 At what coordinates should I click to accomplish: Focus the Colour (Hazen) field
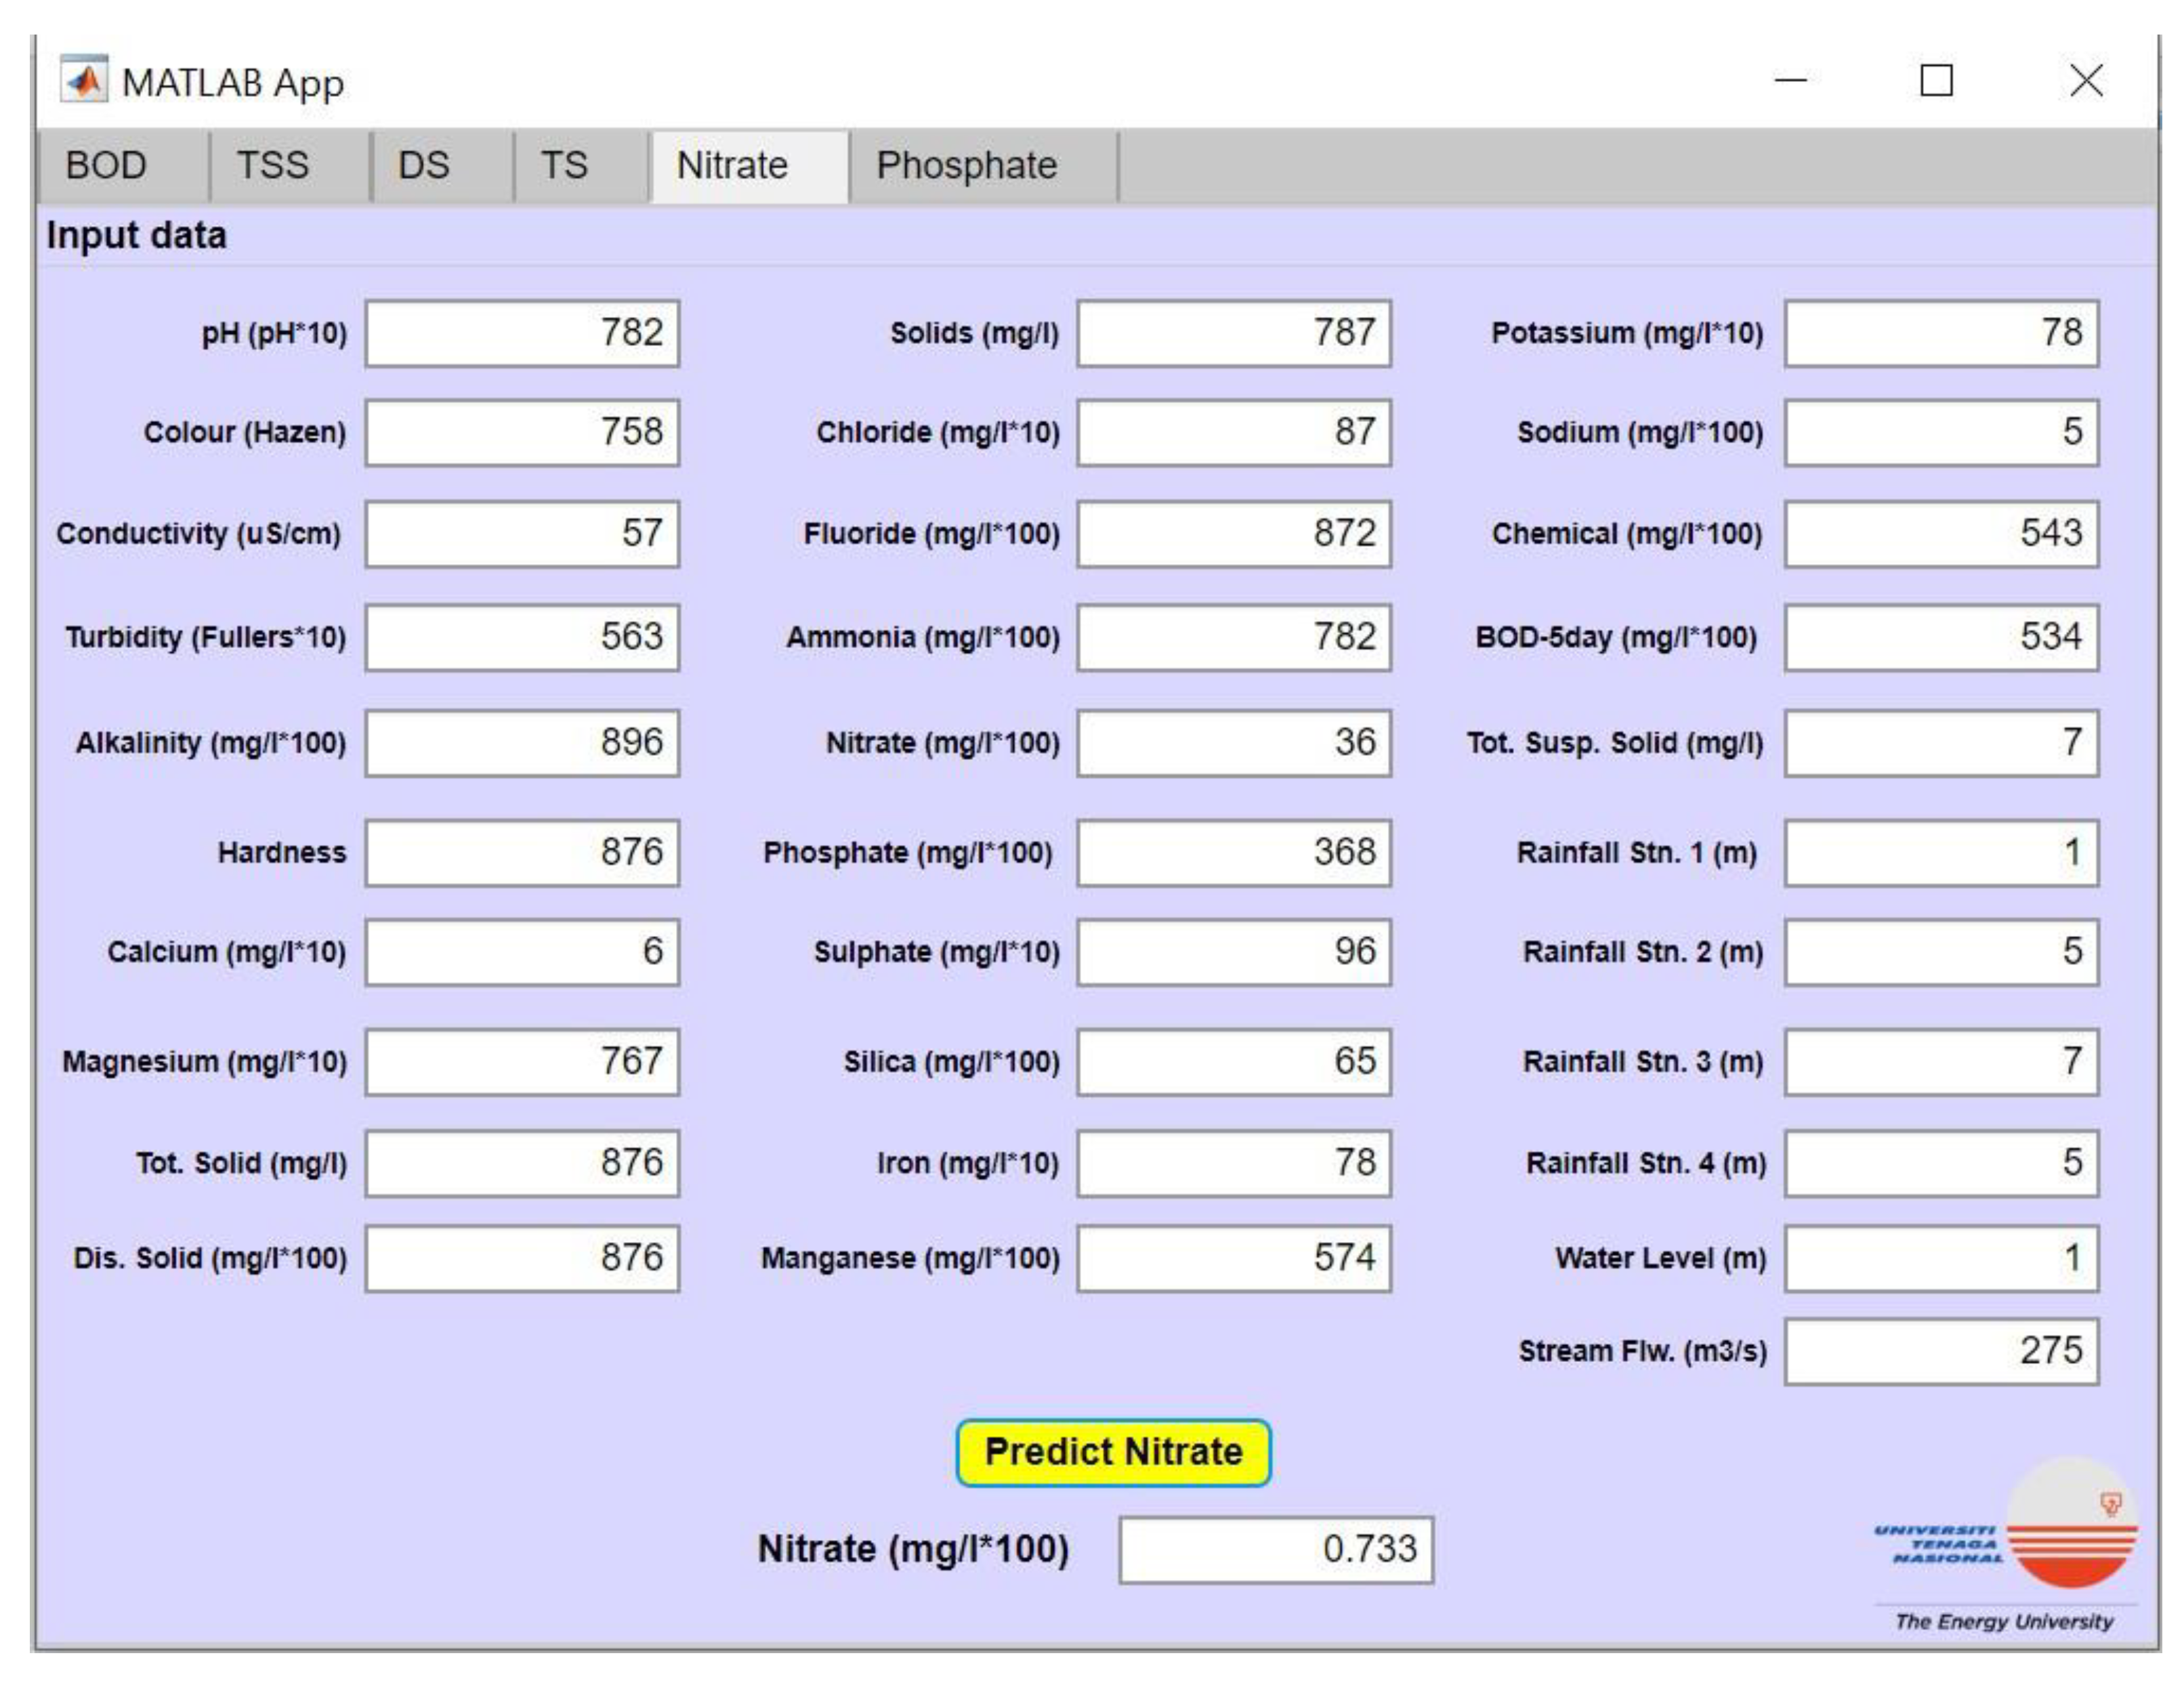522,433
